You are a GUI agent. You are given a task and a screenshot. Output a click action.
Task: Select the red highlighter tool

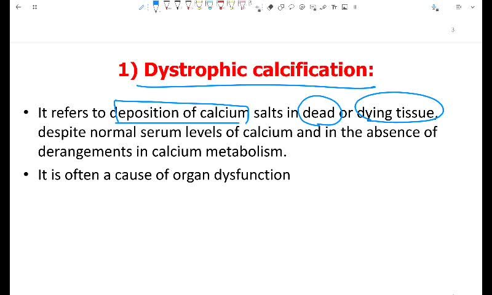[x=220, y=6]
